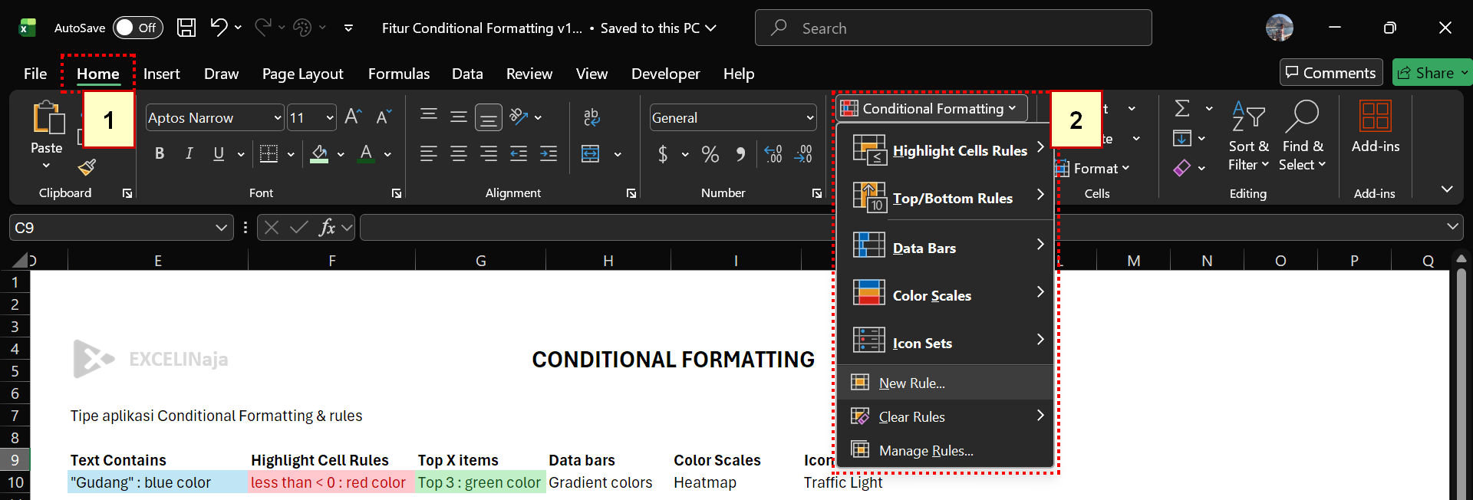
Task: Click the Fill down icon
Action: (x=1182, y=138)
